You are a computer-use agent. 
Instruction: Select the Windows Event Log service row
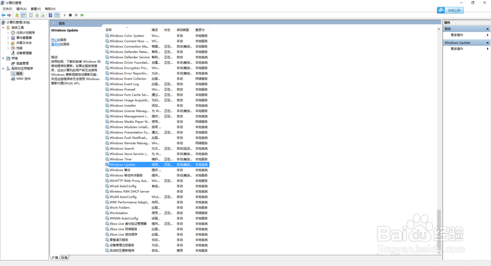tap(157, 84)
